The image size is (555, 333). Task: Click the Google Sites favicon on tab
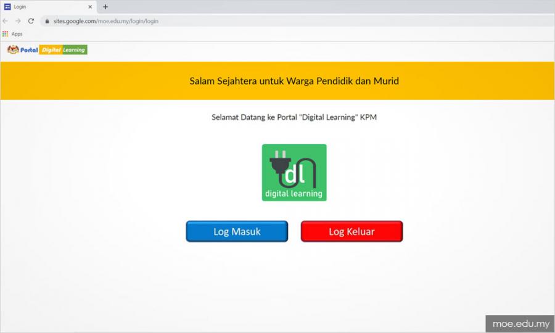coord(7,7)
